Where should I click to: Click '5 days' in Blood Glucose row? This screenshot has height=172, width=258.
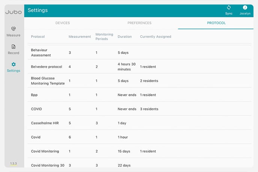[x=123, y=81]
